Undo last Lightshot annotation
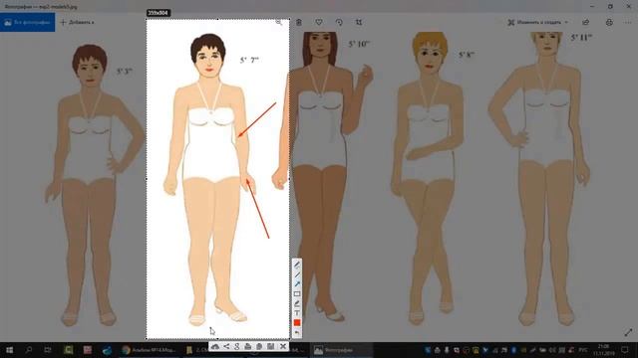 coord(297,332)
